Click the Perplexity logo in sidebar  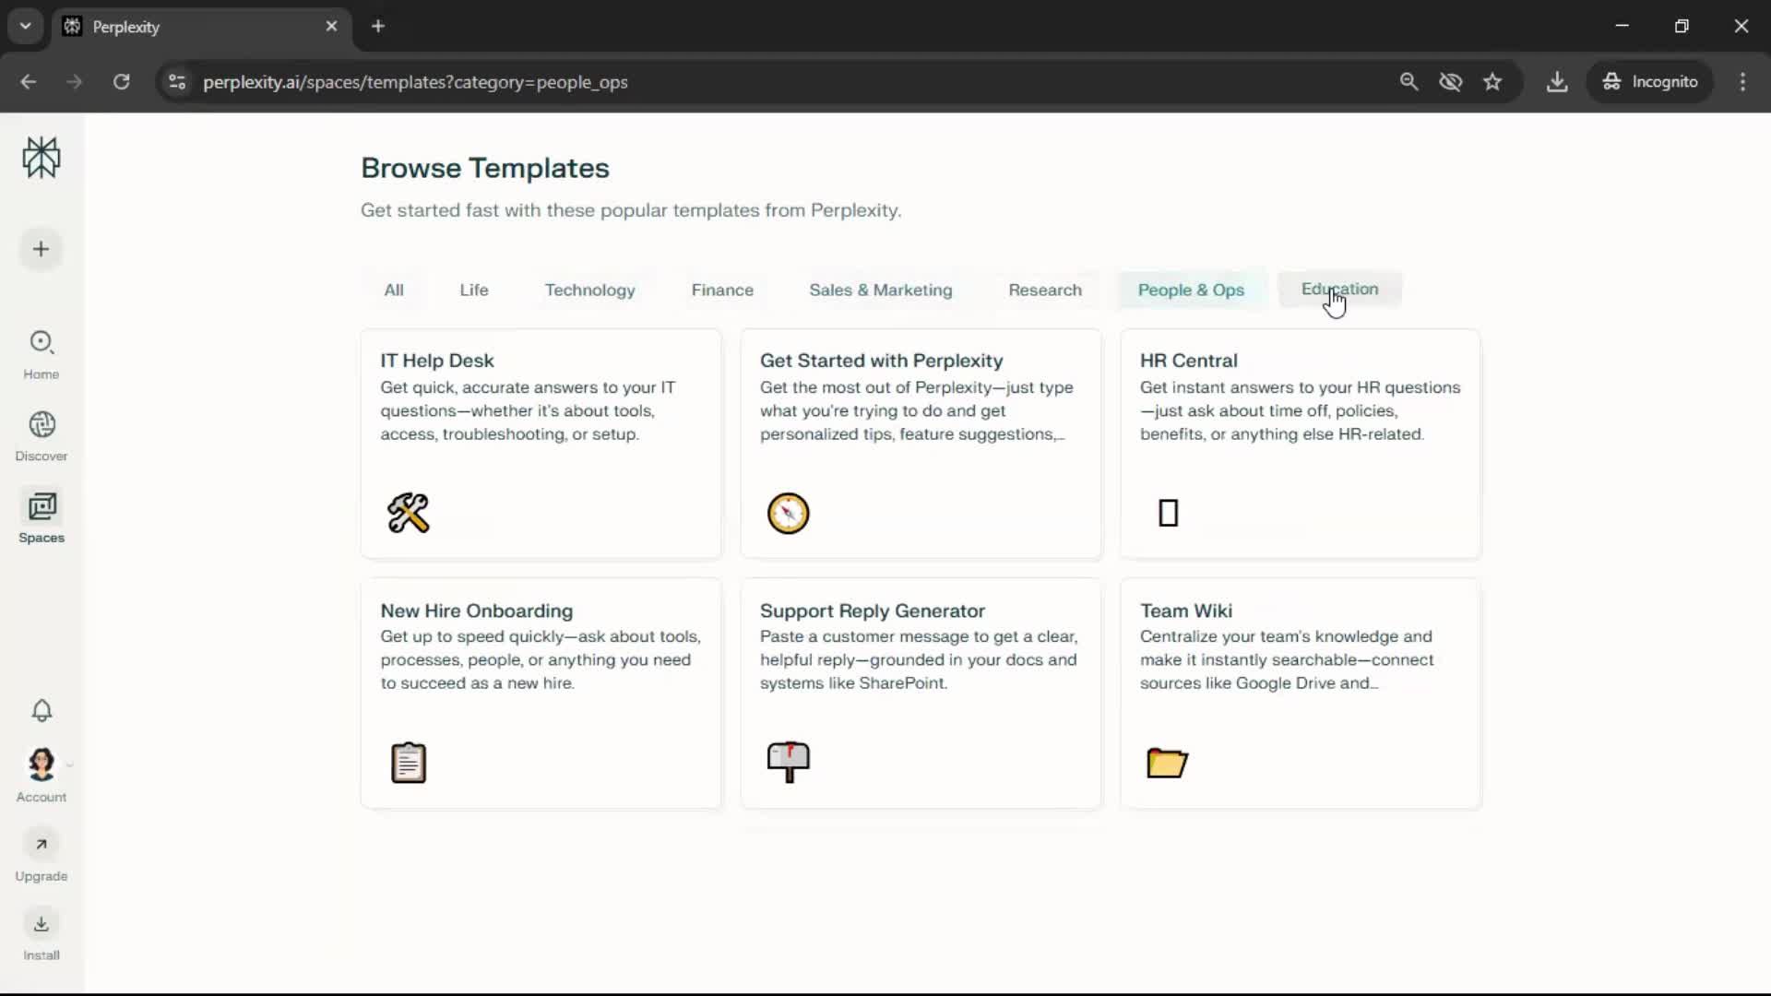(42, 158)
